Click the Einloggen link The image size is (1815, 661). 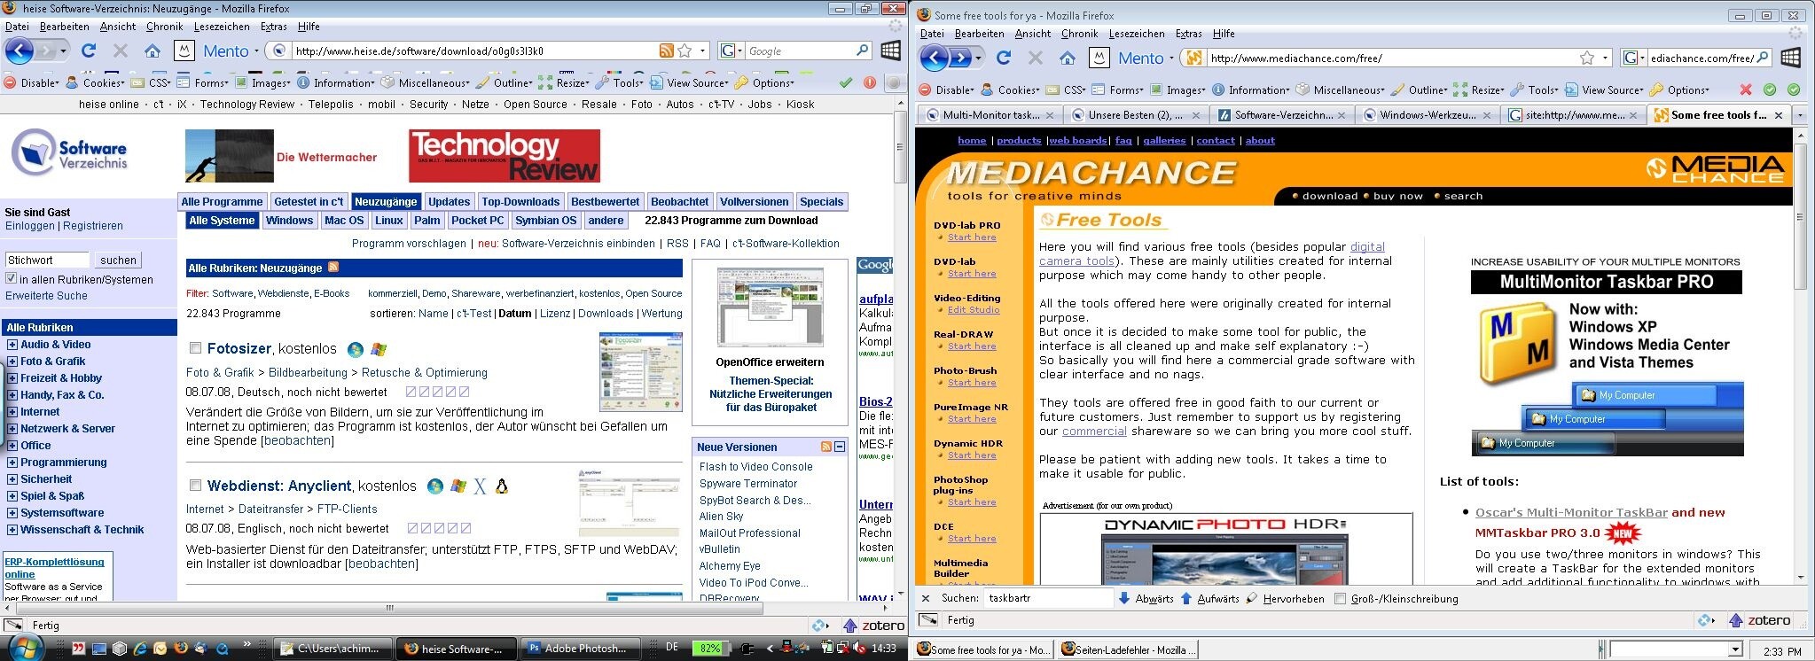30,226
